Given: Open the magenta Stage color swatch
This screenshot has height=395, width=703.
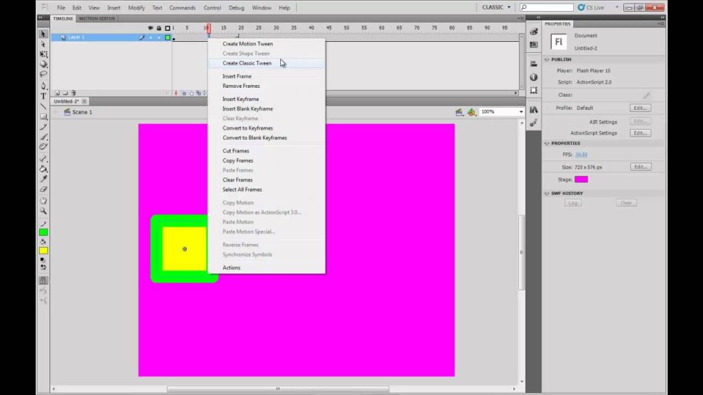Looking at the screenshot, I should click(581, 180).
